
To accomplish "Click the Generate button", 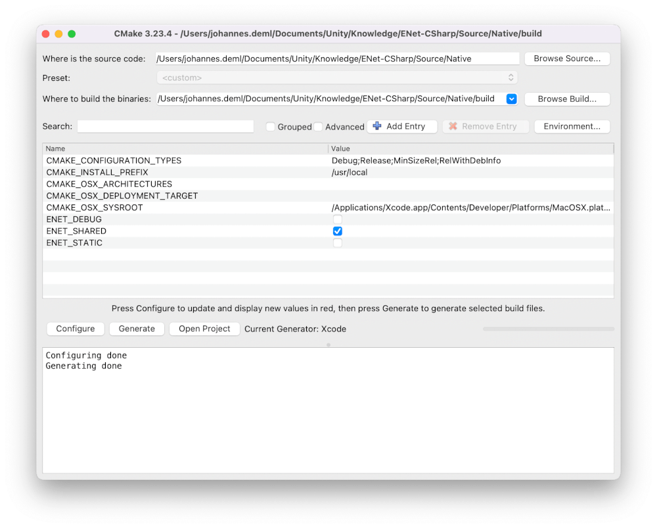I will pos(137,329).
